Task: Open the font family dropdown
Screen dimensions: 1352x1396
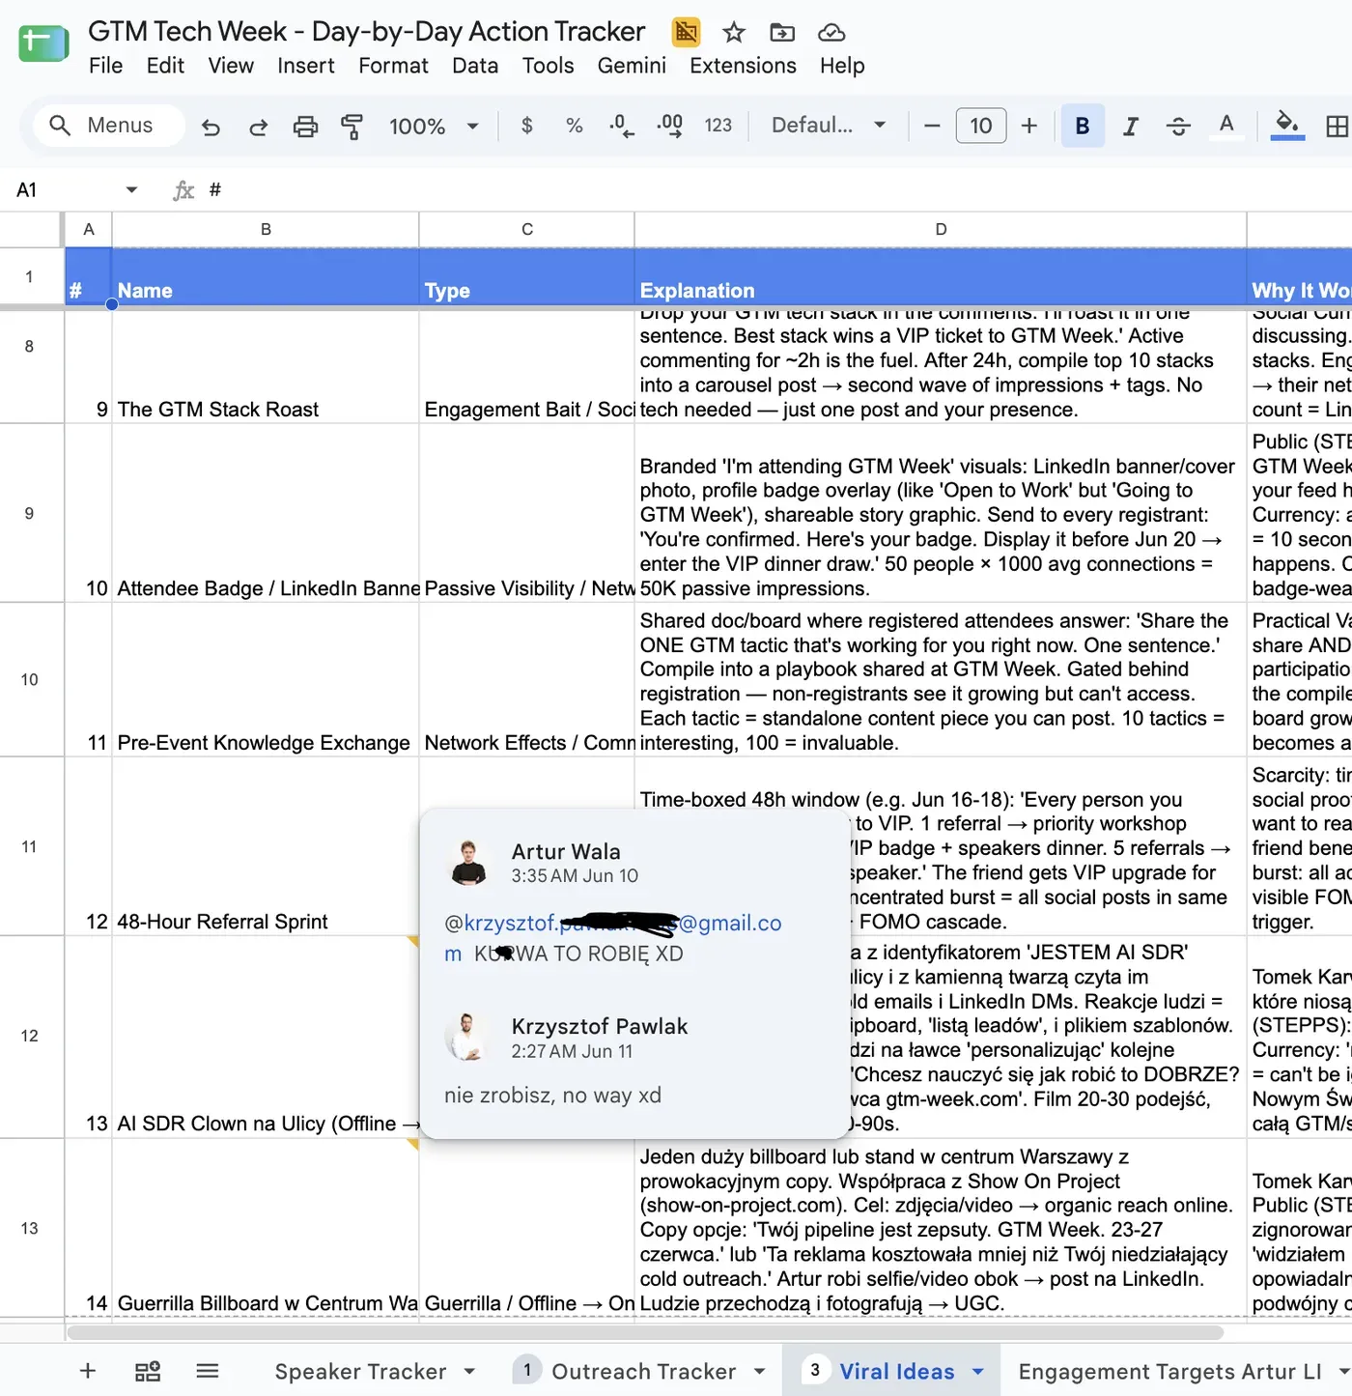Action: pyautogui.click(x=829, y=126)
